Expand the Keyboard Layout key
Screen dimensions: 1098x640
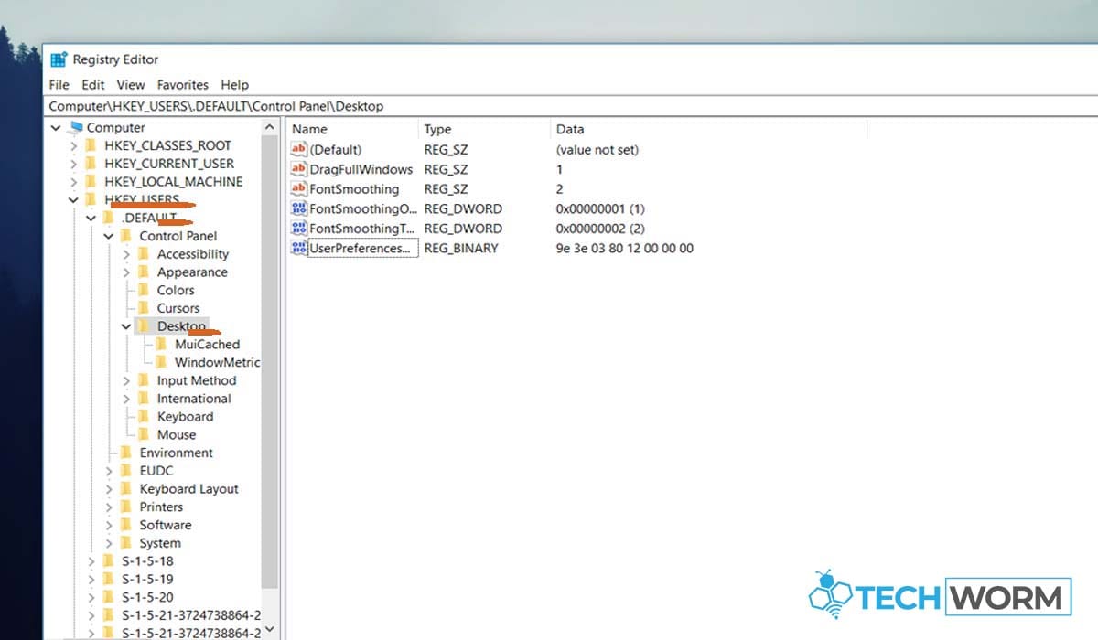point(110,489)
